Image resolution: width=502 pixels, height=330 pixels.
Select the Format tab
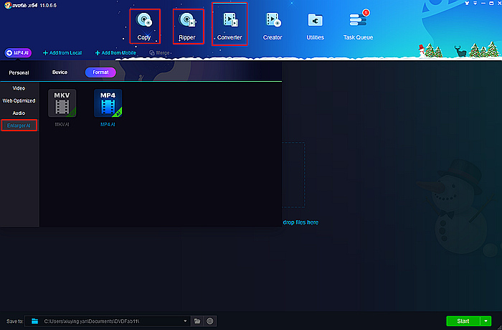100,72
